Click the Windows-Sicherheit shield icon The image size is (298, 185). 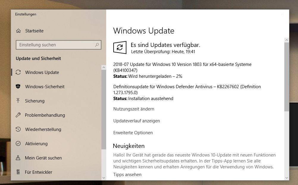click(x=18, y=86)
